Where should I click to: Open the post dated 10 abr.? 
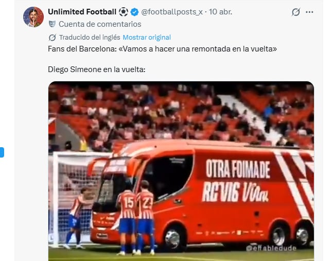(x=220, y=12)
